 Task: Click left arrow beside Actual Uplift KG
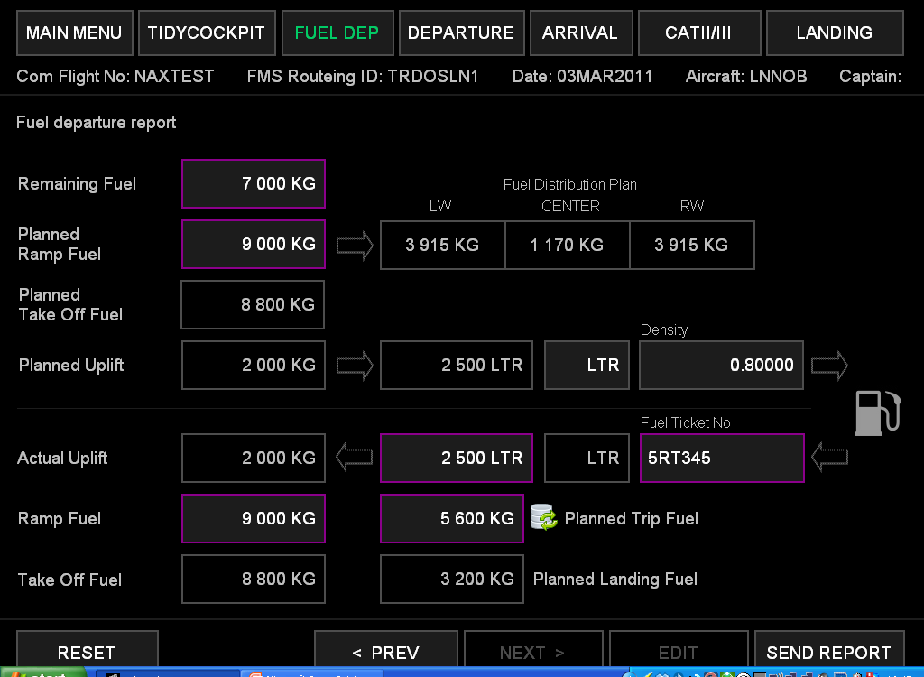(354, 458)
